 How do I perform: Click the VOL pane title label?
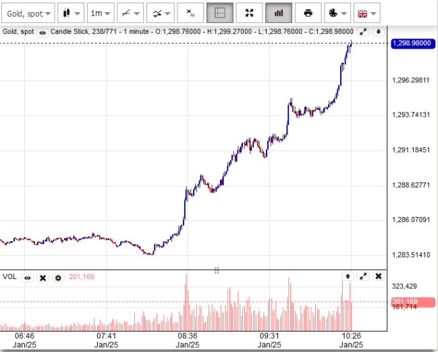click(x=9, y=277)
